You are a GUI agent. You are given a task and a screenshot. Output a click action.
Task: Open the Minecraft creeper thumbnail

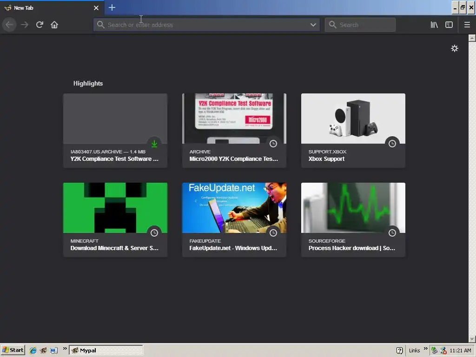click(x=115, y=208)
